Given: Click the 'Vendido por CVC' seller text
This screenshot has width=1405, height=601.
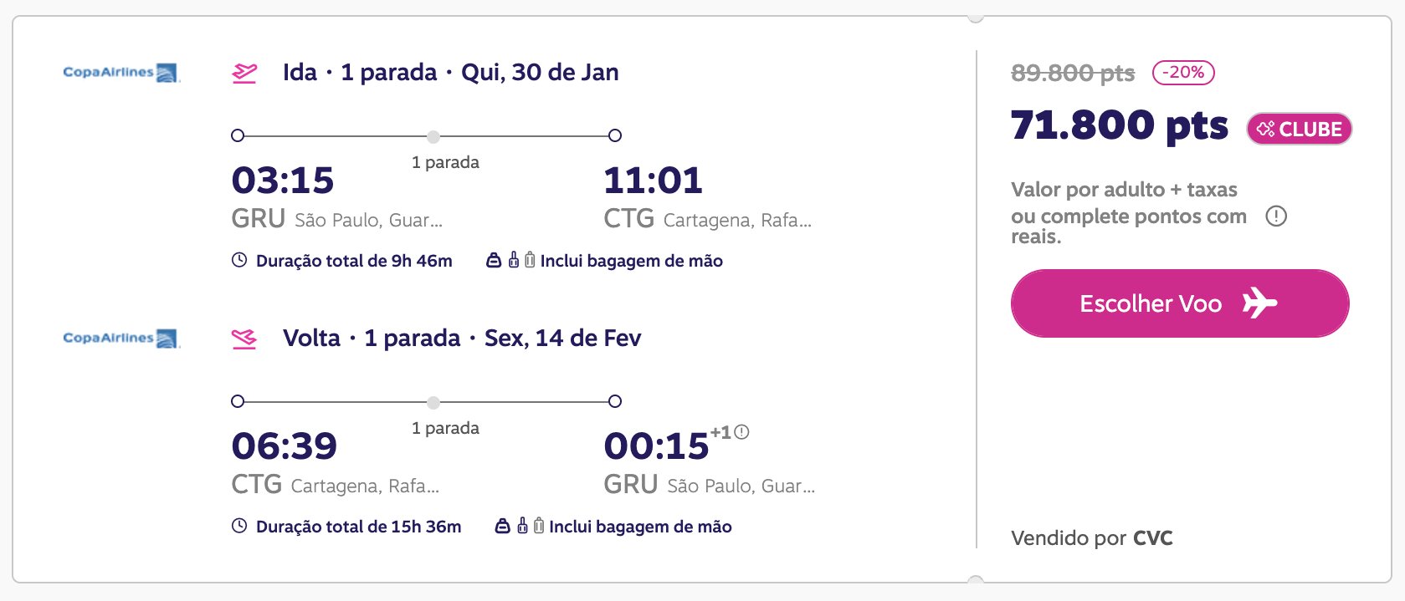Looking at the screenshot, I should tap(1092, 537).
